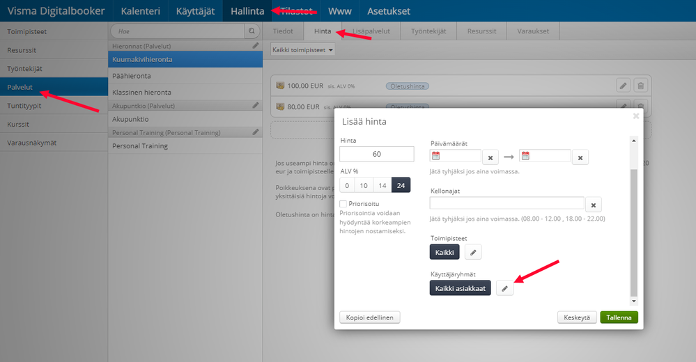Clear the start date field
The width and height of the screenshot is (696, 362).
490,157
